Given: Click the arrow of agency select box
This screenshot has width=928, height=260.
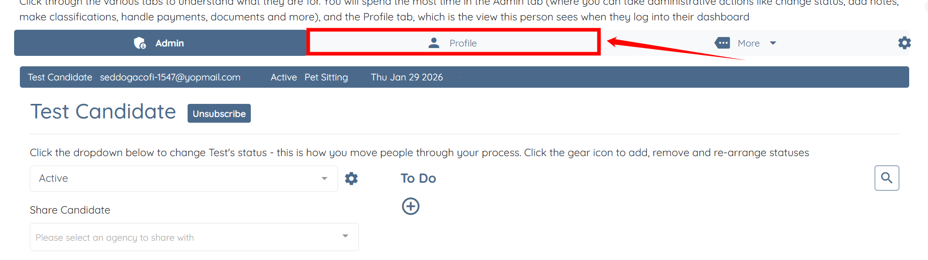Looking at the screenshot, I should 345,237.
